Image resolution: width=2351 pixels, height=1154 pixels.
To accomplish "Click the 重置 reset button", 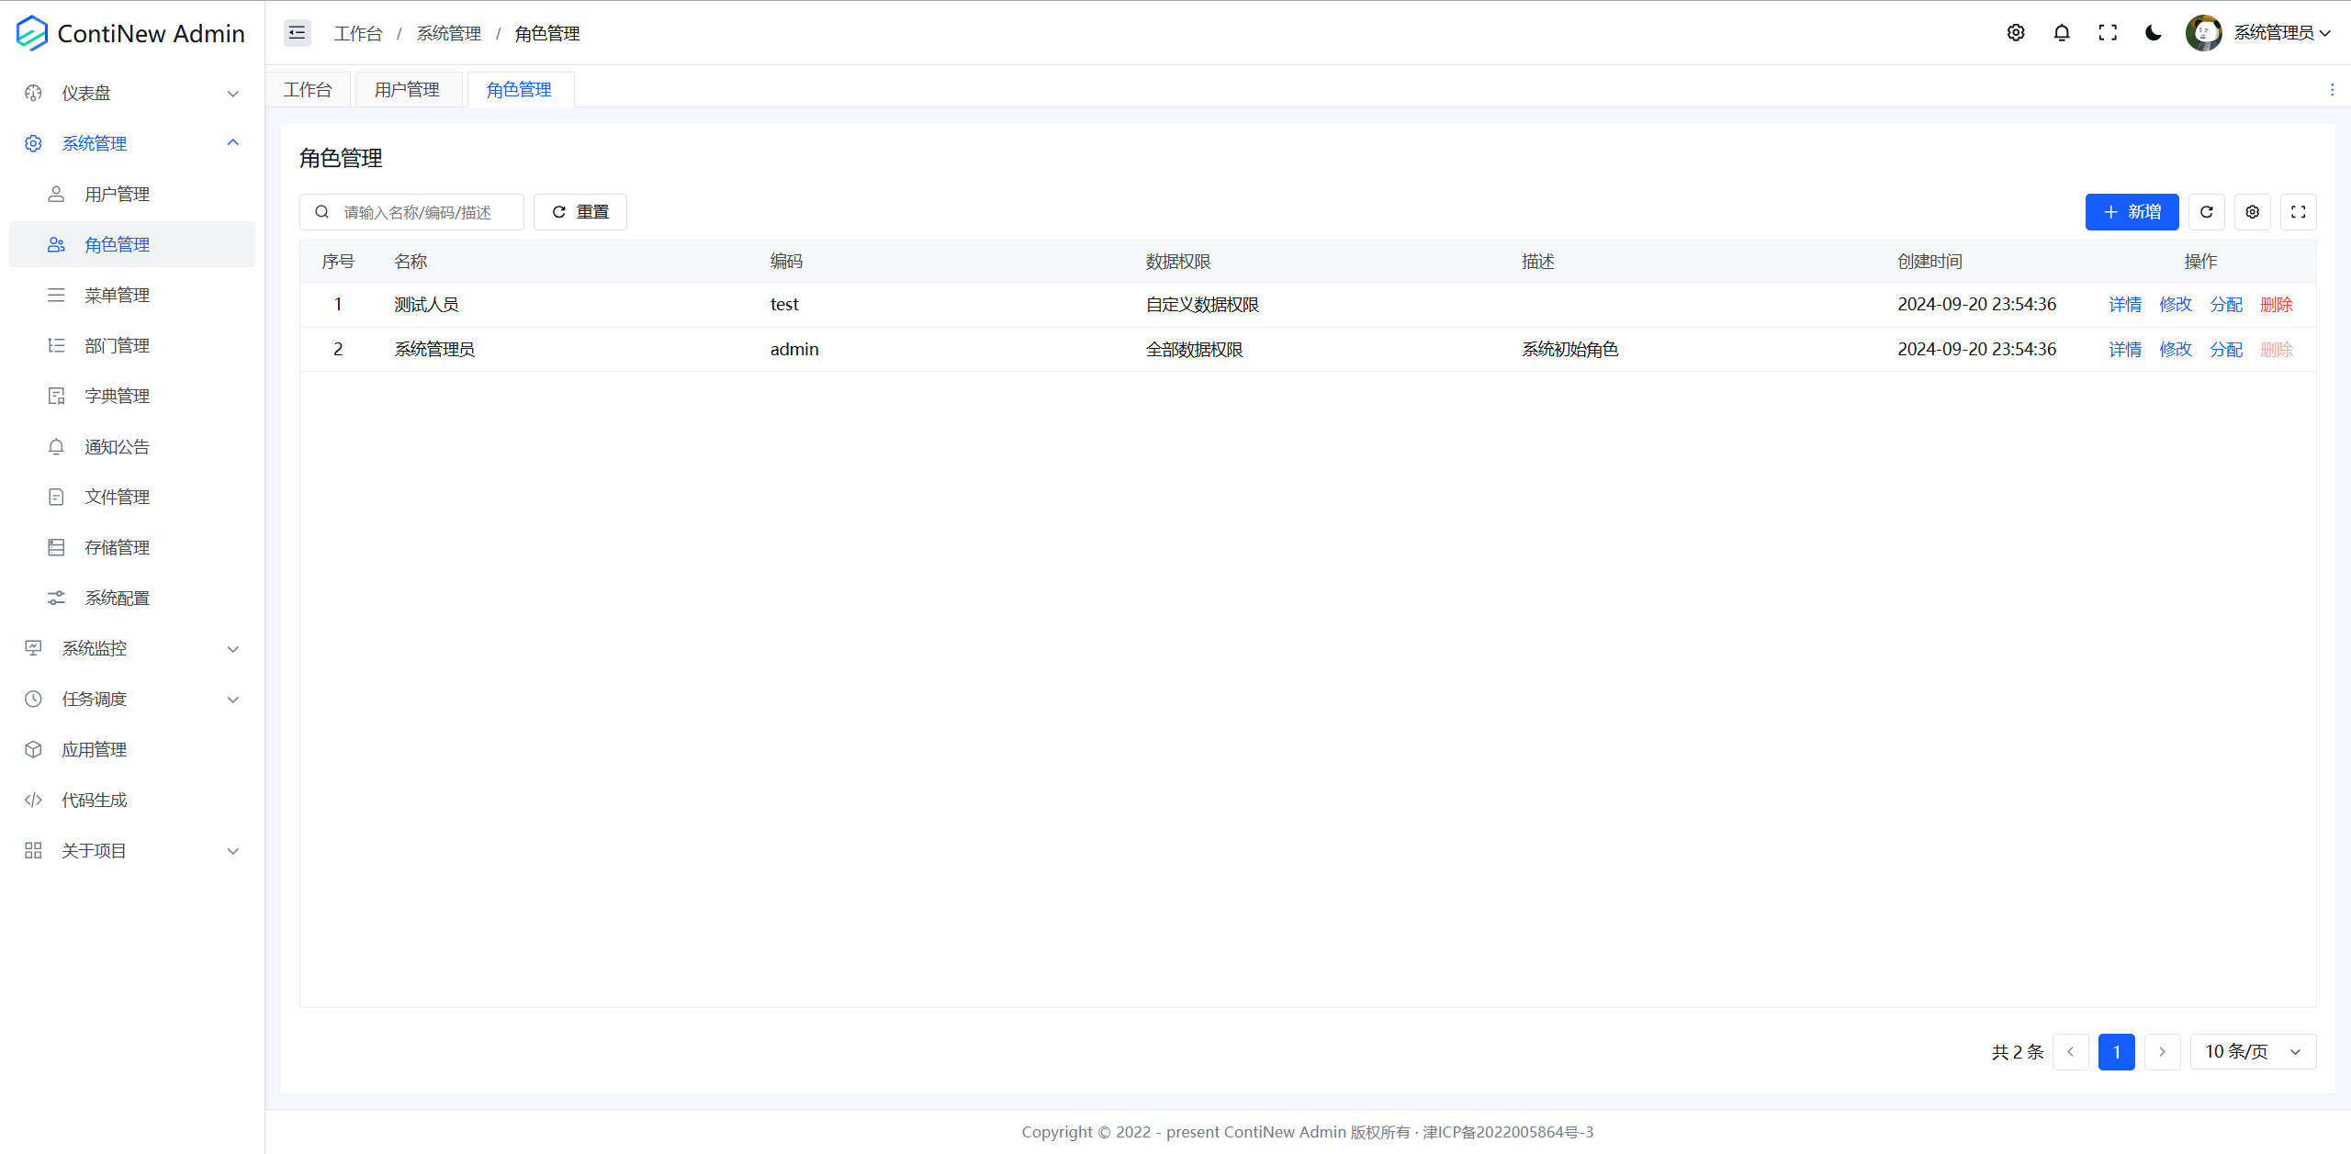I will 580,212.
